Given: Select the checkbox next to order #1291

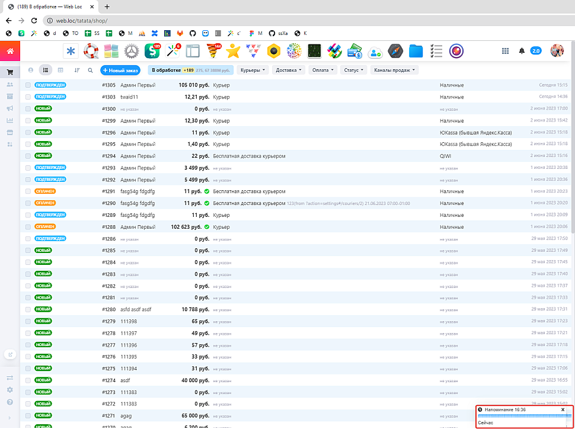Looking at the screenshot, I should click(28, 191).
